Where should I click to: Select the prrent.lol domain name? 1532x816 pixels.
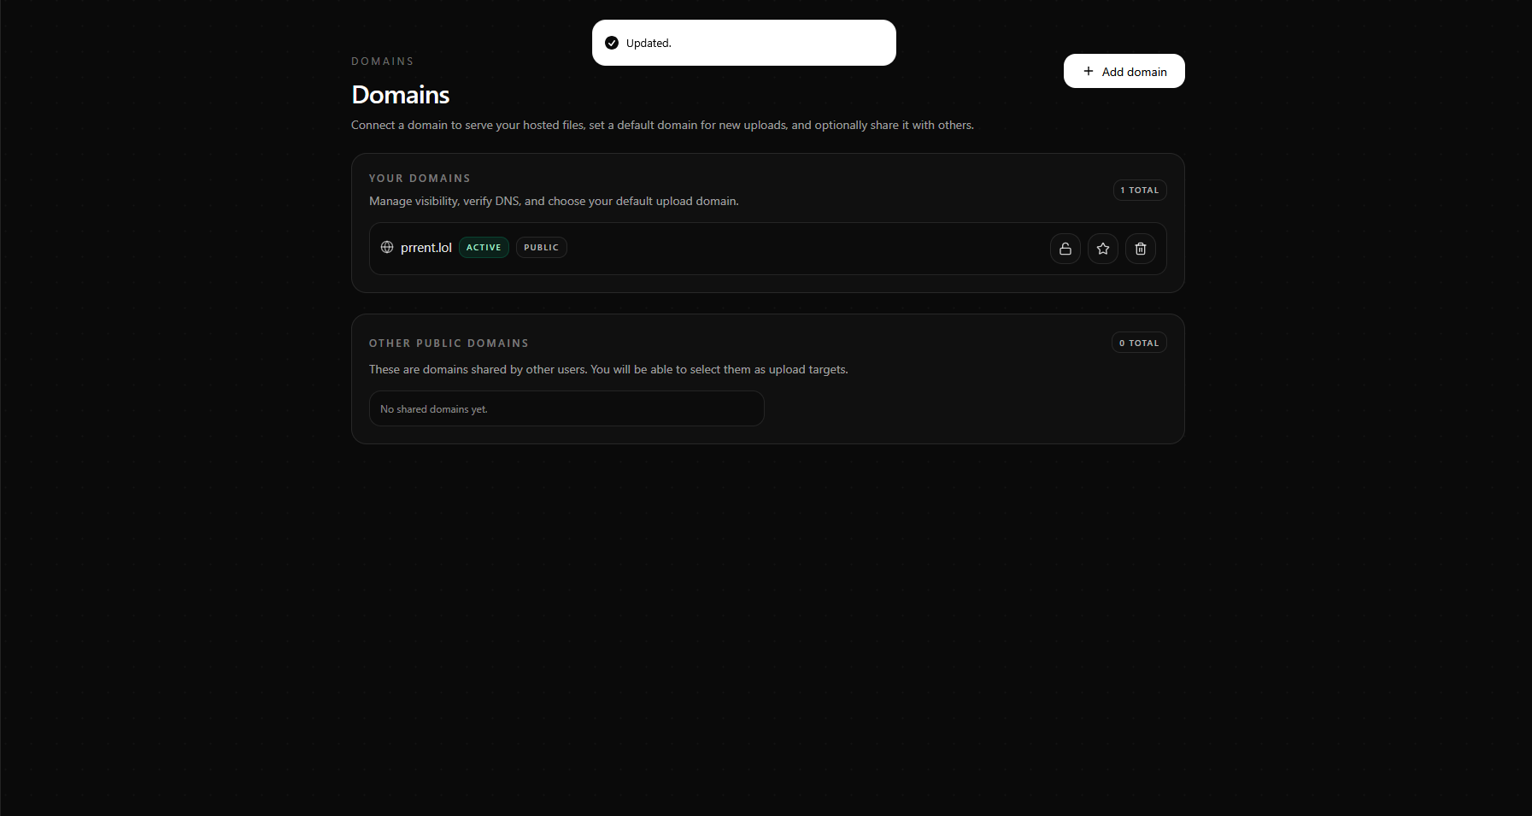pyautogui.click(x=426, y=248)
